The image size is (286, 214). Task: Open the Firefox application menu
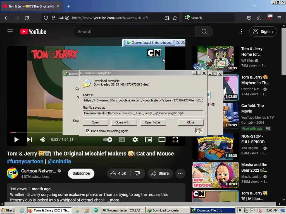click(279, 18)
